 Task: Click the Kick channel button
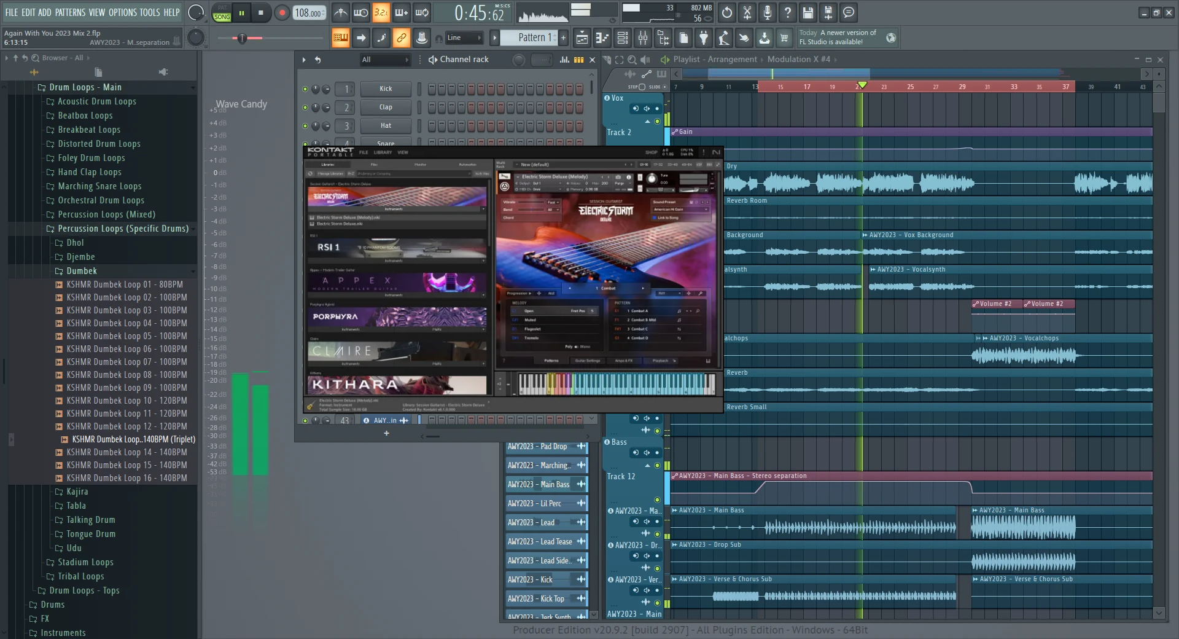pyautogui.click(x=386, y=88)
